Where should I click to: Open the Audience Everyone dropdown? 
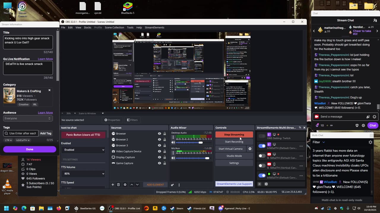click(x=28, y=118)
